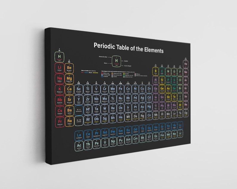Screen dimensions: 237x189
Task: Select the Cs Cesium cell
Action: click(x=60, y=111)
